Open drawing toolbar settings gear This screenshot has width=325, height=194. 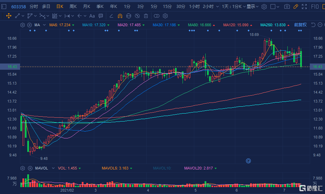click(x=165, y=16)
